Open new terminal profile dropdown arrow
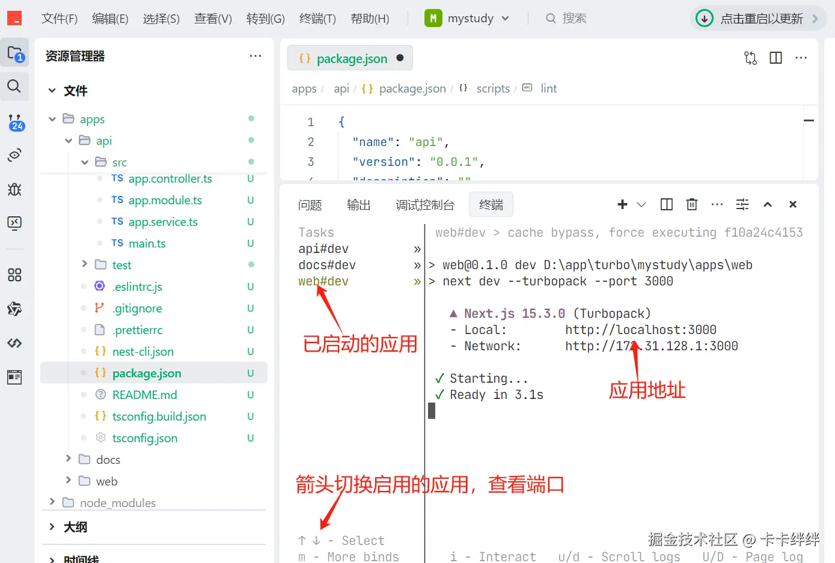Image resolution: width=835 pixels, height=563 pixels. coord(641,204)
